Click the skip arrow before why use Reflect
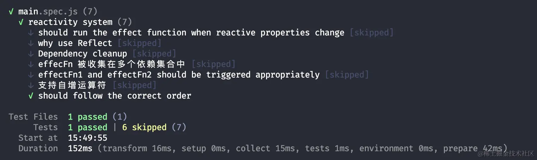 pyautogui.click(x=31, y=44)
